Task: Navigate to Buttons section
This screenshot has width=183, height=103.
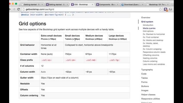Action: (145, 86)
